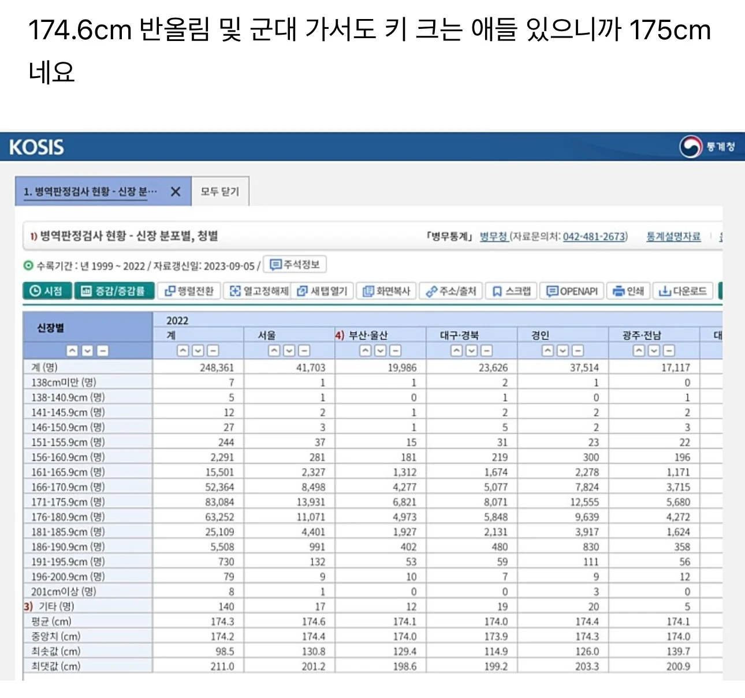The height and width of the screenshot is (698, 745).
Task: Switch to the 병역판정검사 현황 tab
Action: coord(90,191)
